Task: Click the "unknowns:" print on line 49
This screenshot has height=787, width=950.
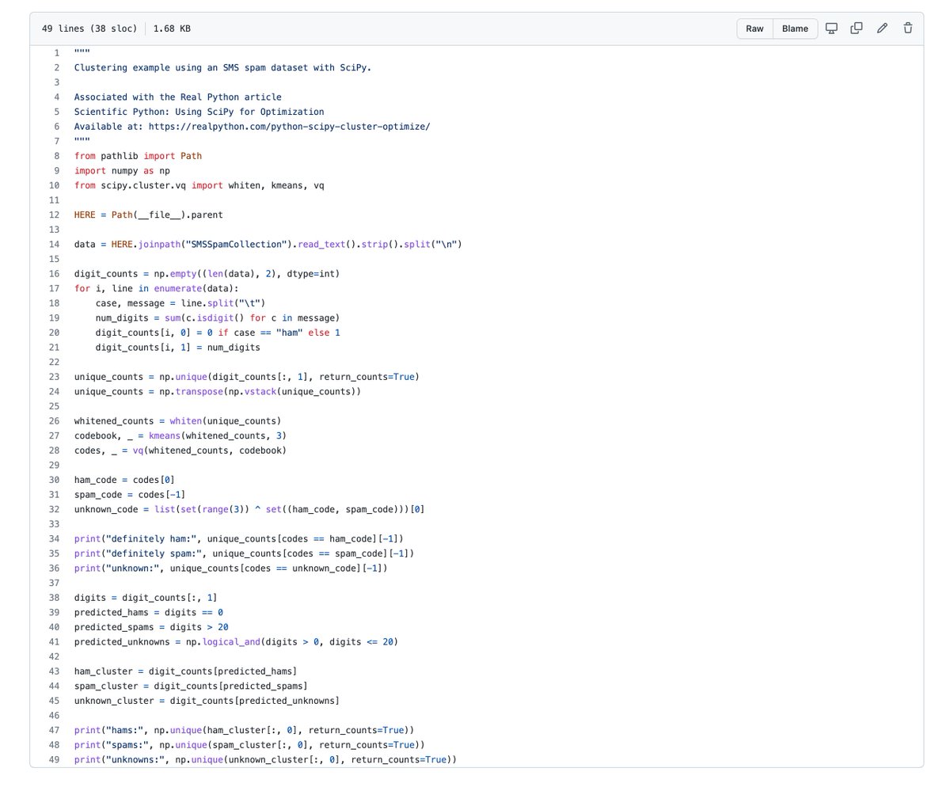Action: tap(265, 759)
